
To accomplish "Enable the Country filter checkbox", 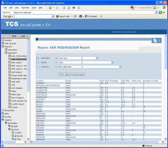I will click(x=37, y=67).
